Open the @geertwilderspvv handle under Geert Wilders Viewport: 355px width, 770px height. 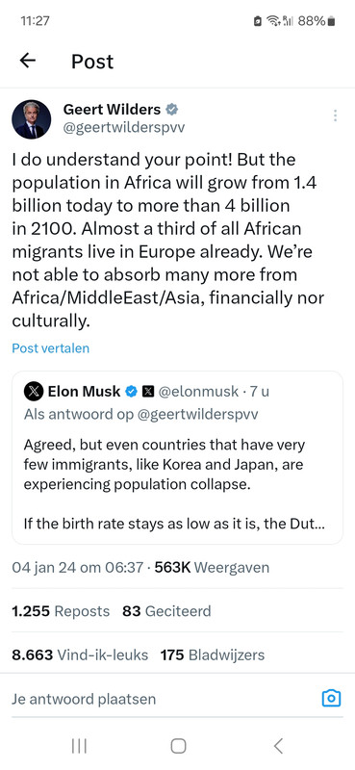point(124,128)
